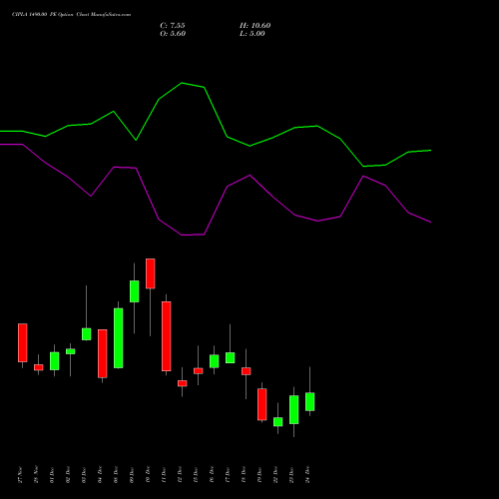Viewport: 499px width, 499px height.
Task: Select the green candlestick for 24 Dec
Action: click(x=310, y=402)
